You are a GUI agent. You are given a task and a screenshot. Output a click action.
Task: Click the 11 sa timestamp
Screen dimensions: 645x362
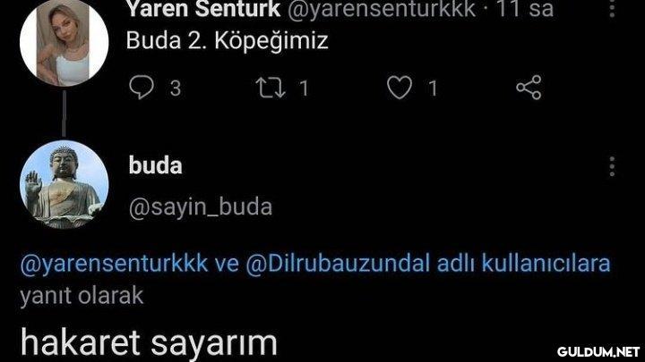(525, 9)
